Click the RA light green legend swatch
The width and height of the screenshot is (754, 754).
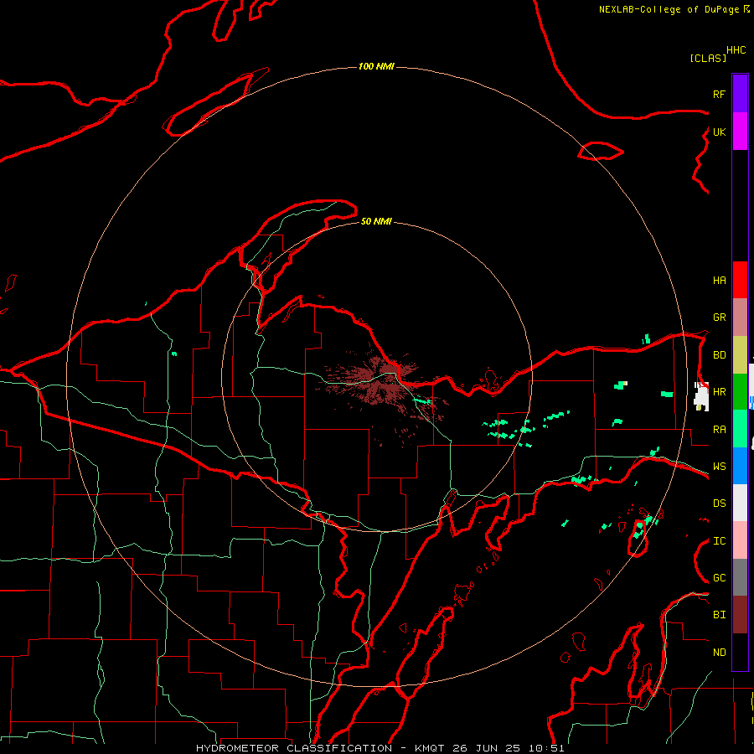[x=740, y=429]
